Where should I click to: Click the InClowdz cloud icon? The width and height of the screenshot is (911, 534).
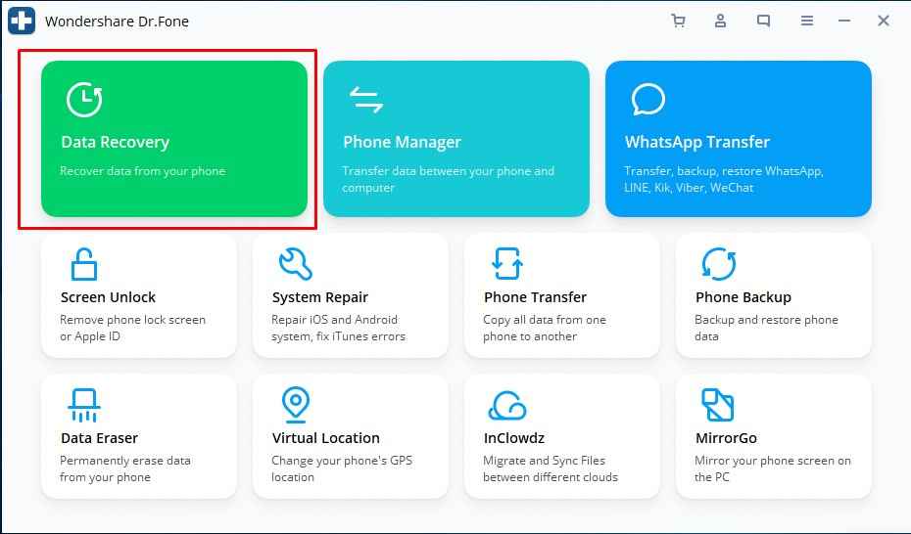point(507,405)
